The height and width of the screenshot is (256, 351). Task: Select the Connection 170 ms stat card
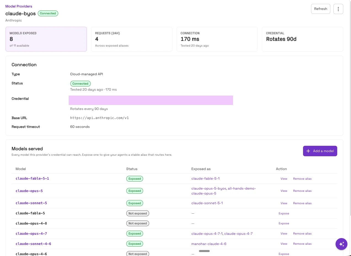(217, 39)
